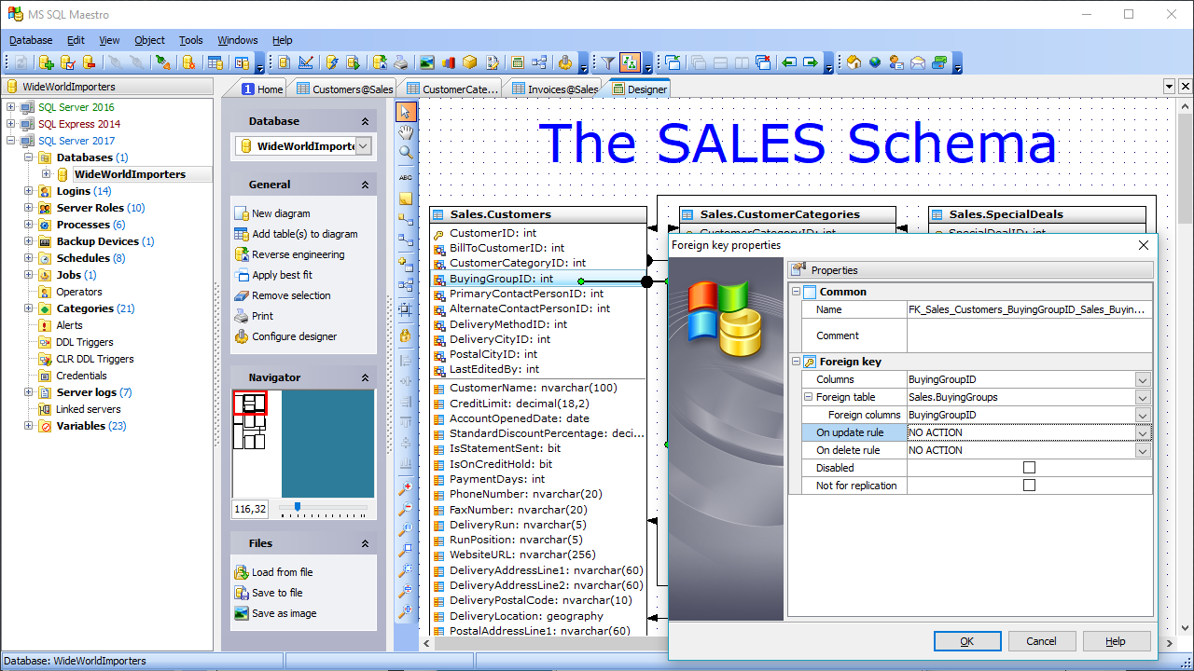This screenshot has height=671, width=1194.
Task: Click the Cancel button
Action: pyautogui.click(x=1041, y=641)
